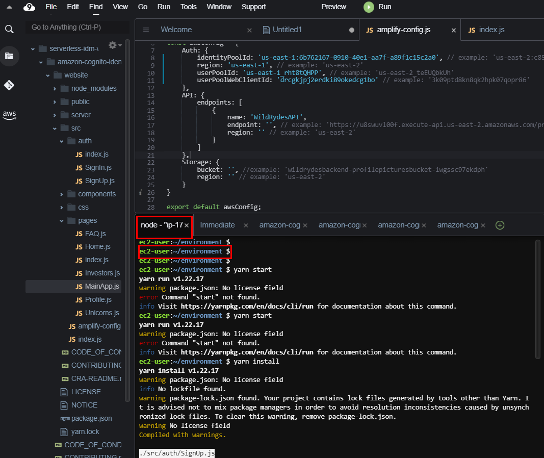Open the Environment file tree panel icon
Screen dimensions: 544x458
(x=9, y=56)
